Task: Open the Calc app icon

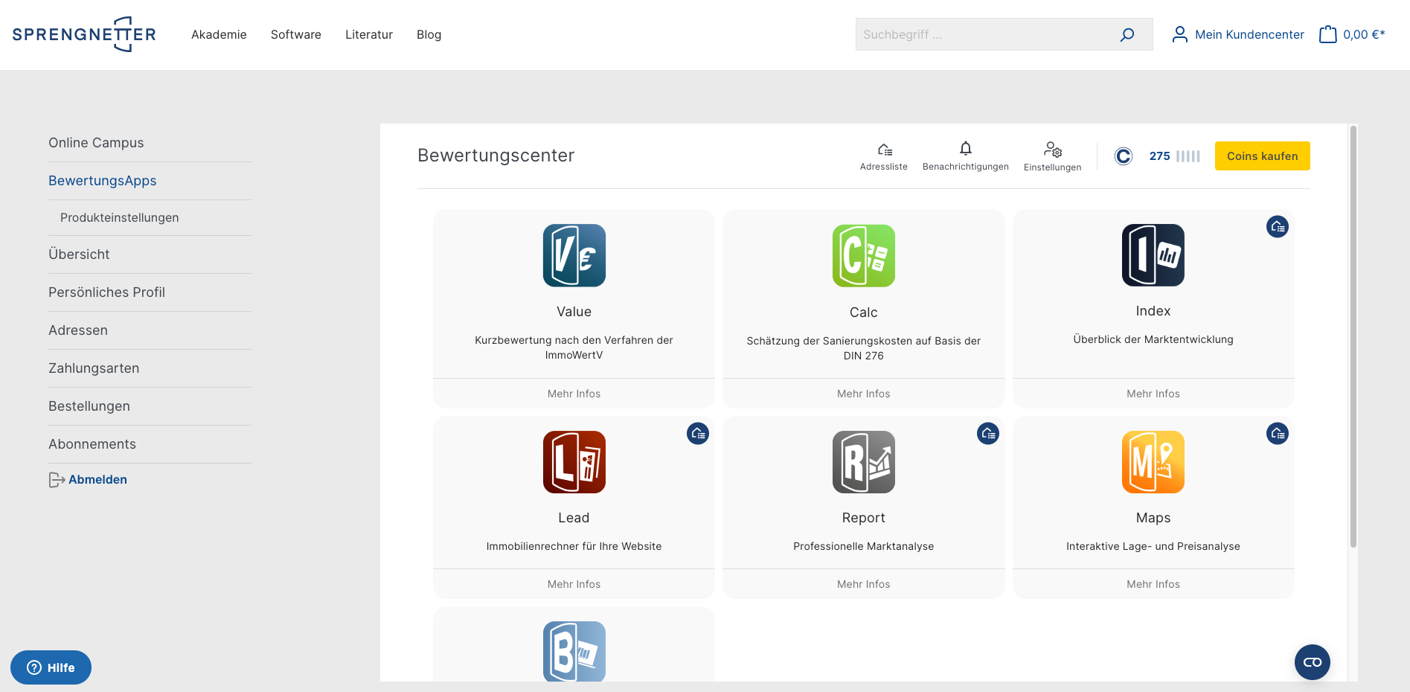Action: 863,255
